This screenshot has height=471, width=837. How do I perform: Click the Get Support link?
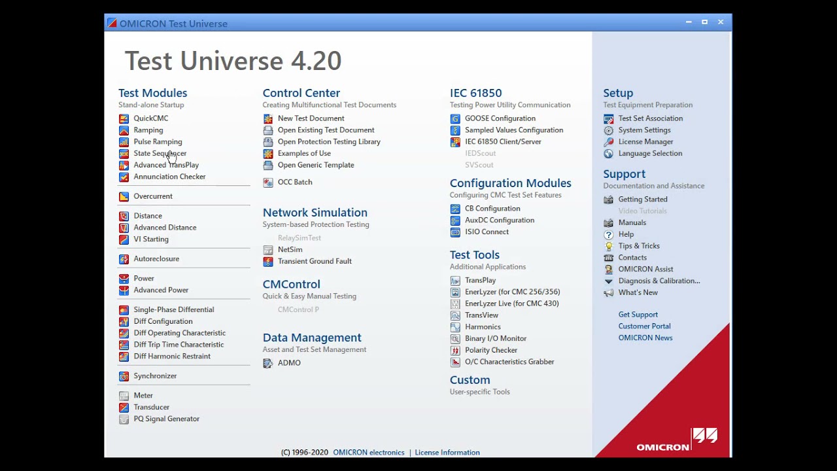(x=638, y=315)
